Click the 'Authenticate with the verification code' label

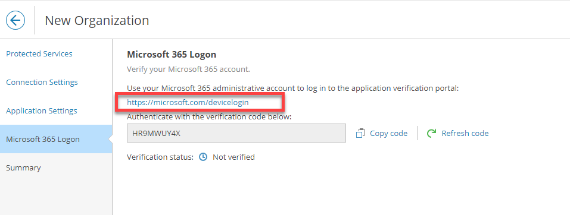click(210, 117)
